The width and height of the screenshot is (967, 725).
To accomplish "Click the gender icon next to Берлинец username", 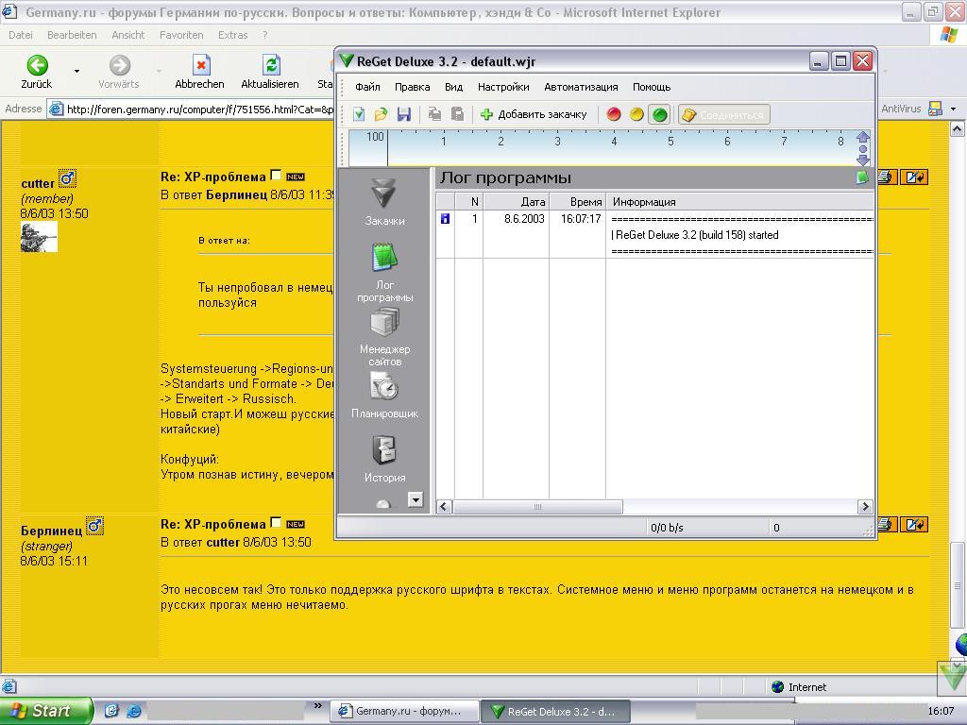I will pos(94,527).
